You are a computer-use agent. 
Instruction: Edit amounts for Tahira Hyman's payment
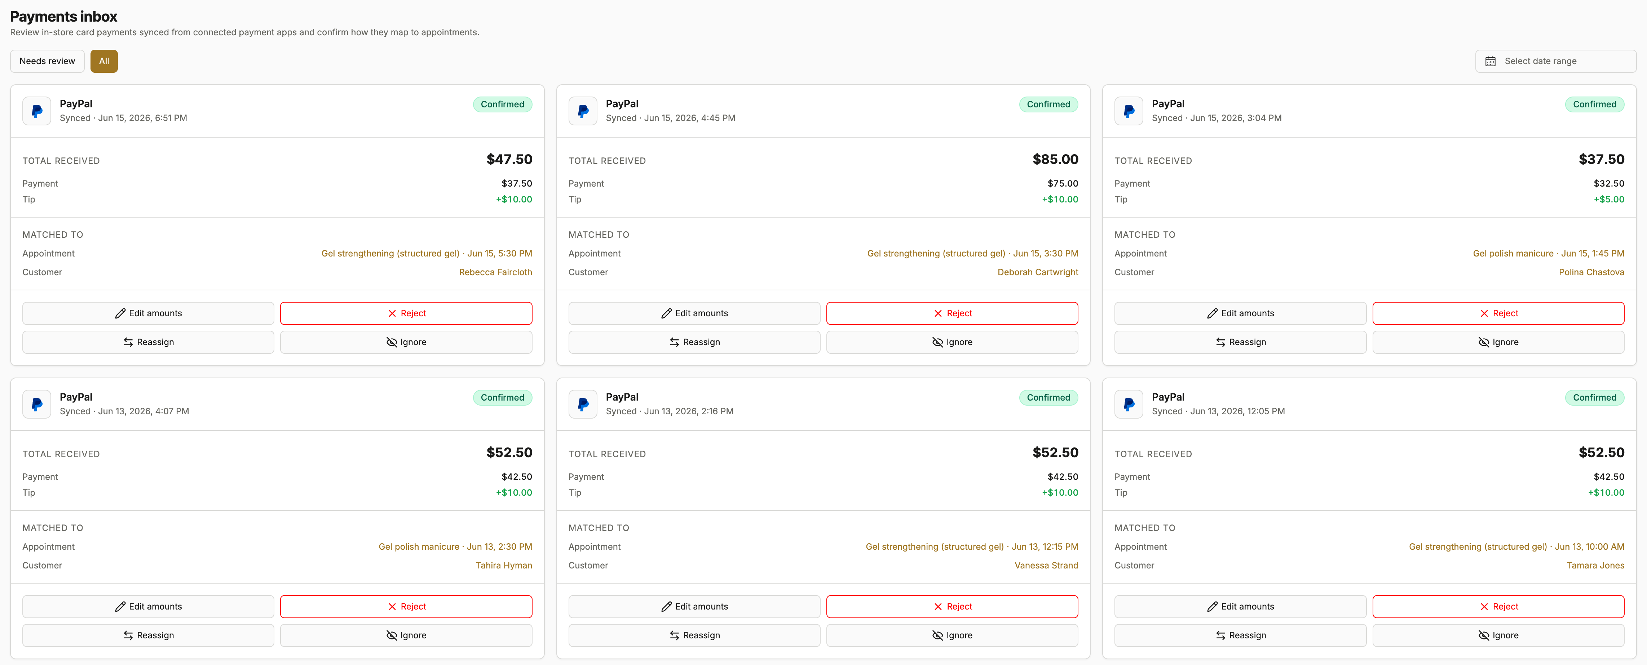tap(148, 607)
